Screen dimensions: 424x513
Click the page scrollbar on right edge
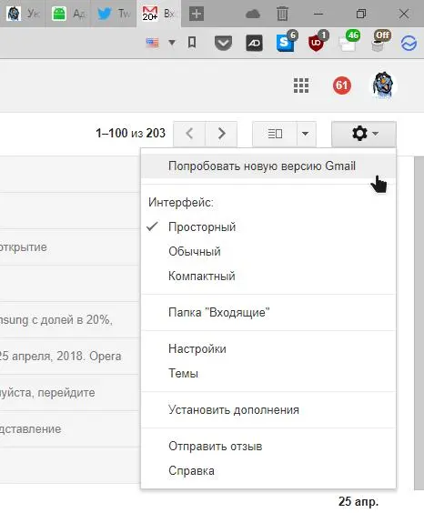click(x=419, y=323)
